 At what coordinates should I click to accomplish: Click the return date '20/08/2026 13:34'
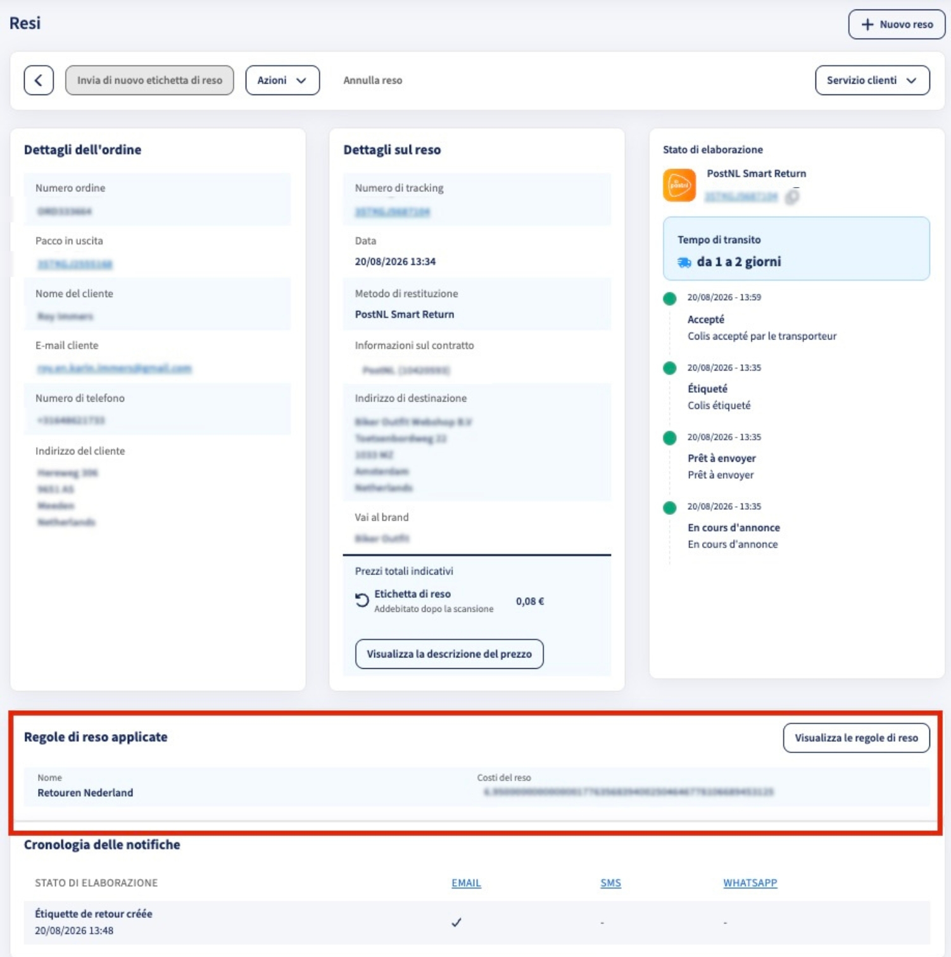pyautogui.click(x=395, y=262)
